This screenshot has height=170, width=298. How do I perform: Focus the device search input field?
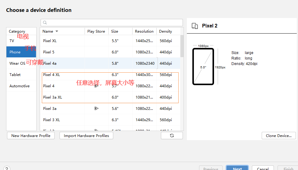[x=112, y=23]
